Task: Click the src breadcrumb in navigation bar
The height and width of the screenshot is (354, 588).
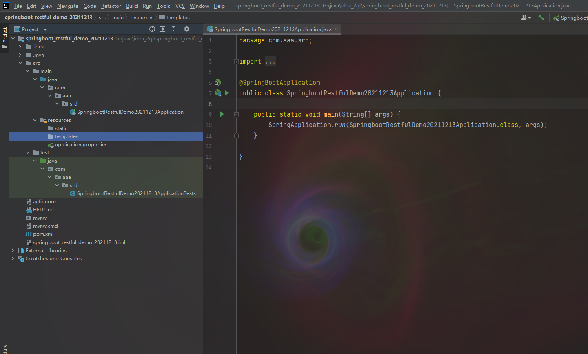Action: 102,18
